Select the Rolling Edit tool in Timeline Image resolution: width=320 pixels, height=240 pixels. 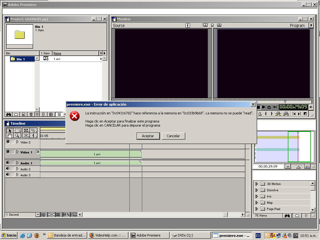(x=26, y=130)
